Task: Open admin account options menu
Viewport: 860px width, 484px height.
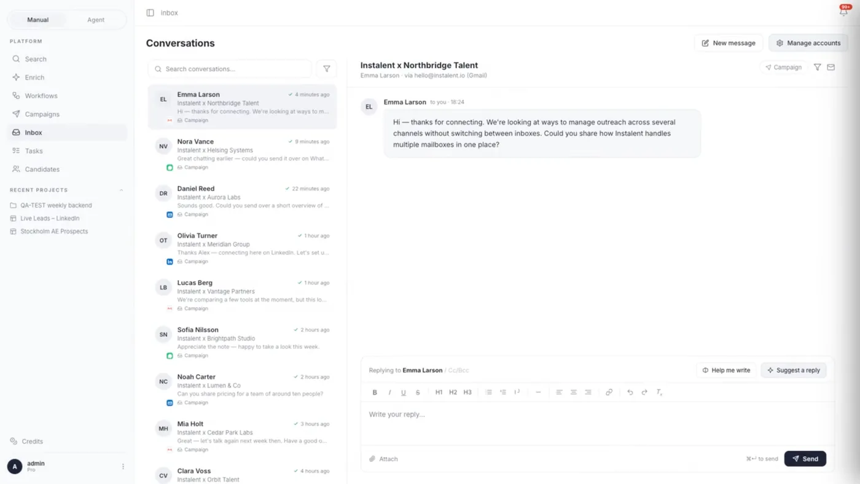Action: [x=123, y=467]
